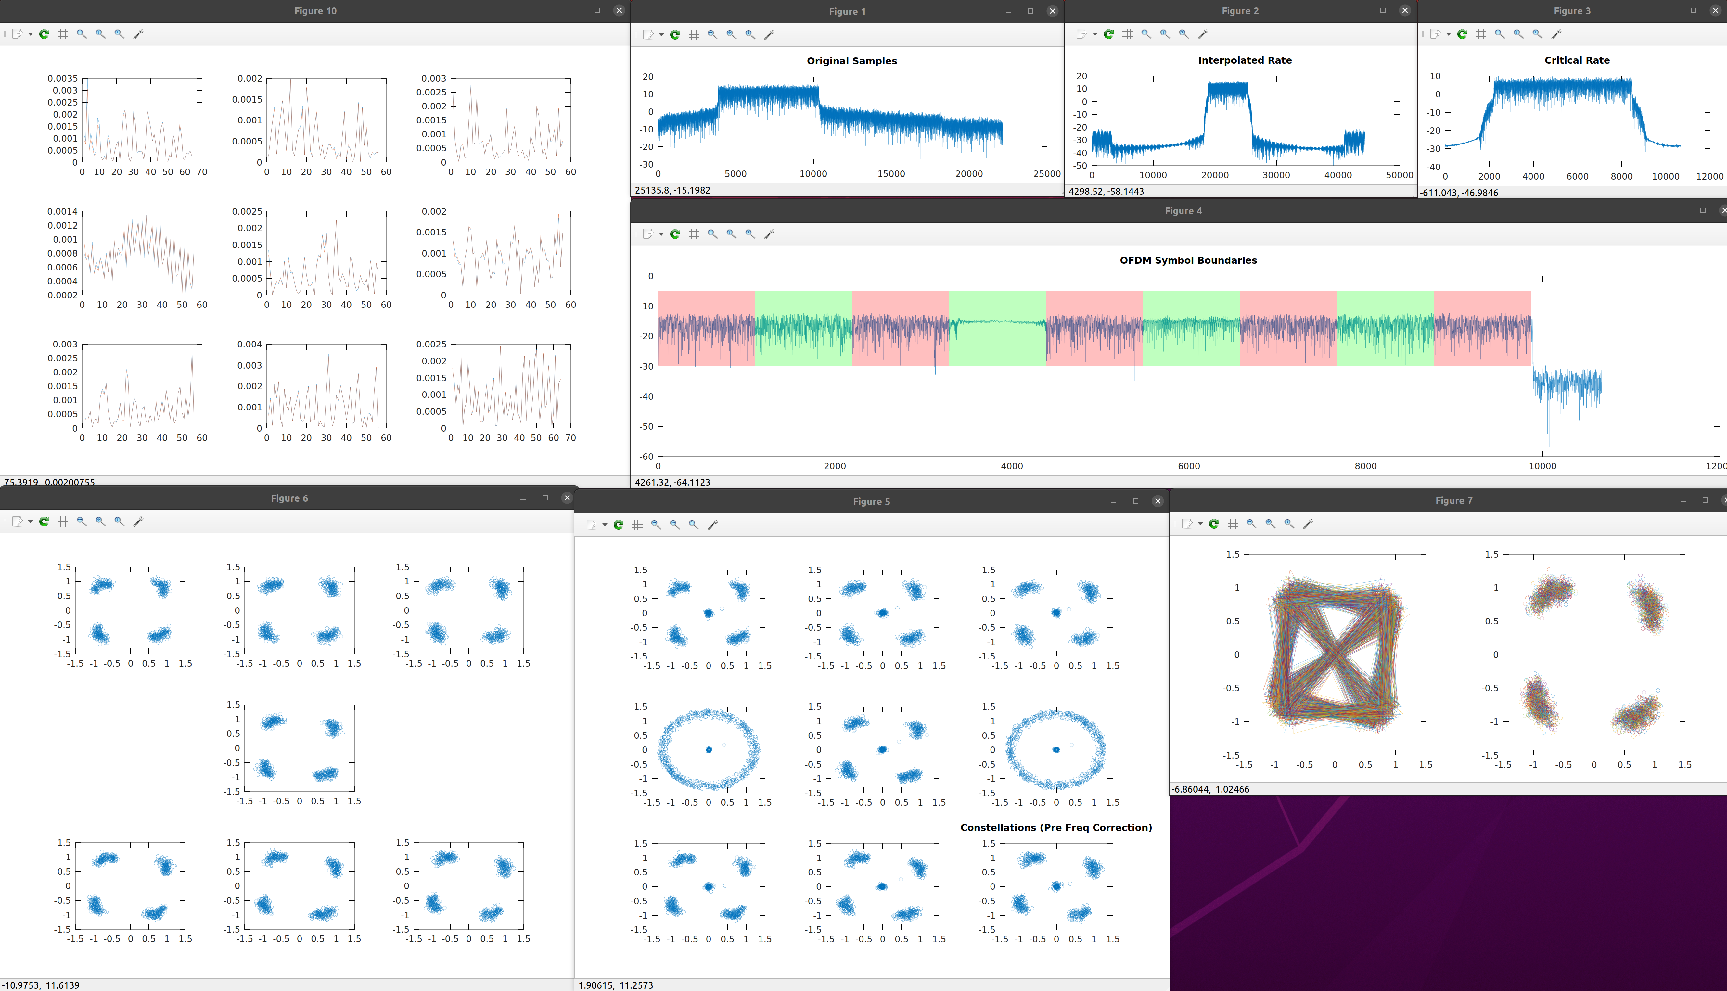Expand the export dropdown arrow in Figure 1

point(661,35)
